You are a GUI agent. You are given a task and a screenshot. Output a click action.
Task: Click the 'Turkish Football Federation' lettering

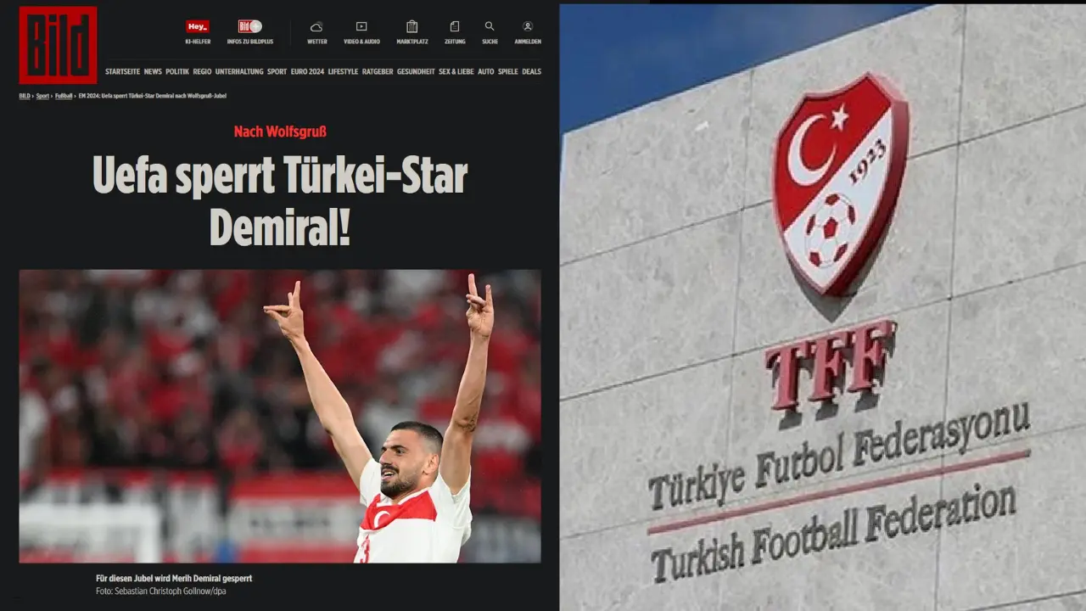[833, 532]
